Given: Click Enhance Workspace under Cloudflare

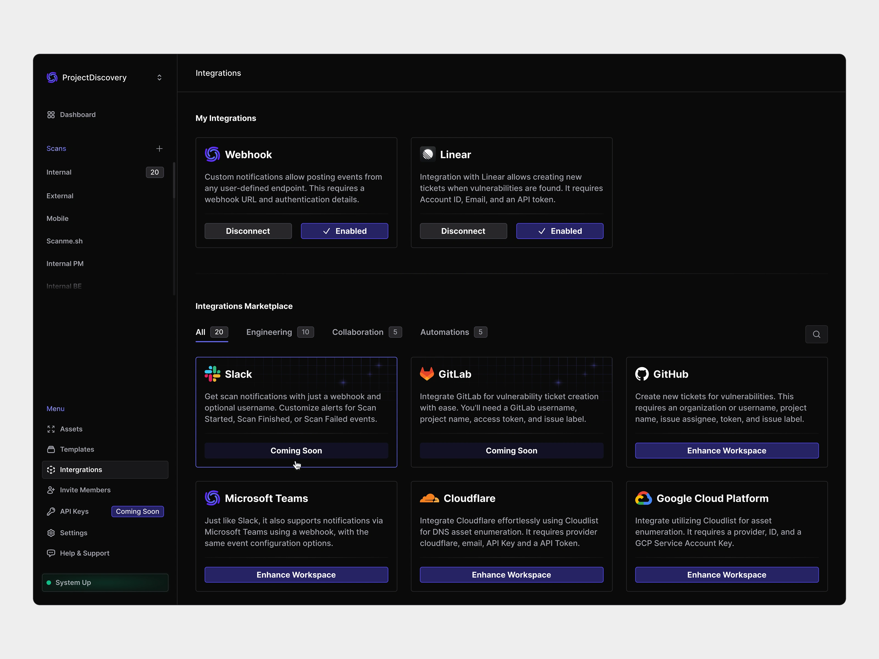Looking at the screenshot, I should point(512,575).
